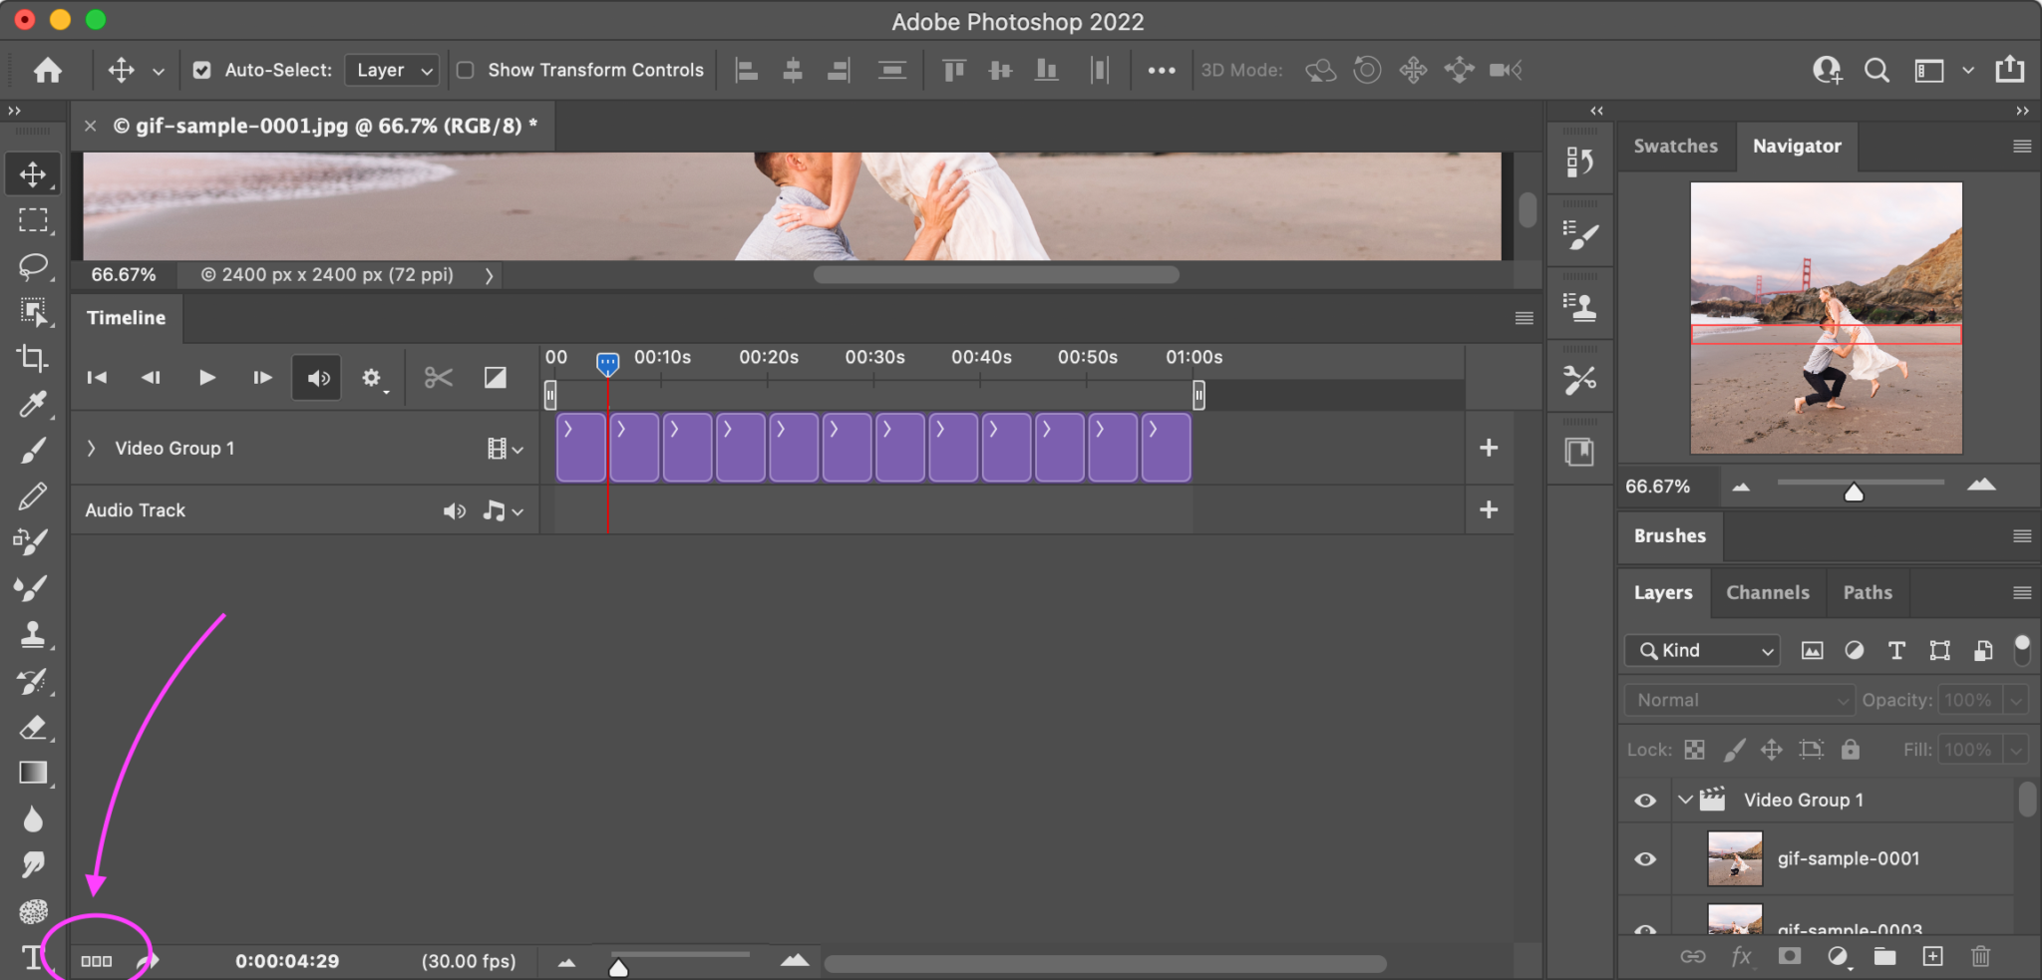Select the Horizontal Type tool
Screen dimensions: 2042x980
[33, 957]
